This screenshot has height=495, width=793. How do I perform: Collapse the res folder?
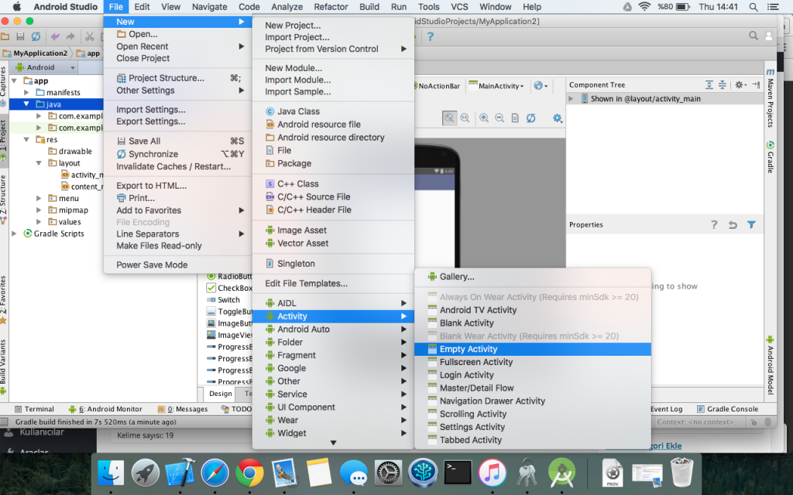pos(26,139)
